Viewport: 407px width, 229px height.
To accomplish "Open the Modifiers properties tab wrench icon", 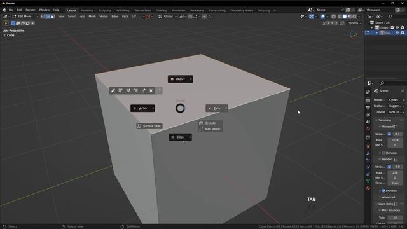I will [368, 153].
